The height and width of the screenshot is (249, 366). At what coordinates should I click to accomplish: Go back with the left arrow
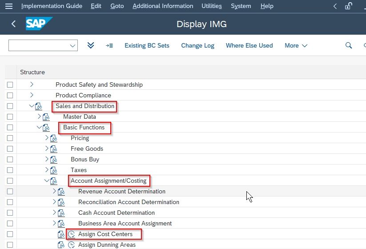13,24
